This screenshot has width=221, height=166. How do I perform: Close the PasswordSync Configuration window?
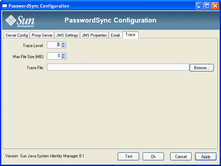[215, 6]
